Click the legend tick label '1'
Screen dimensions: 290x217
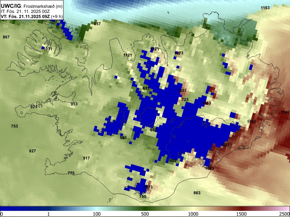[x=48, y=214]
